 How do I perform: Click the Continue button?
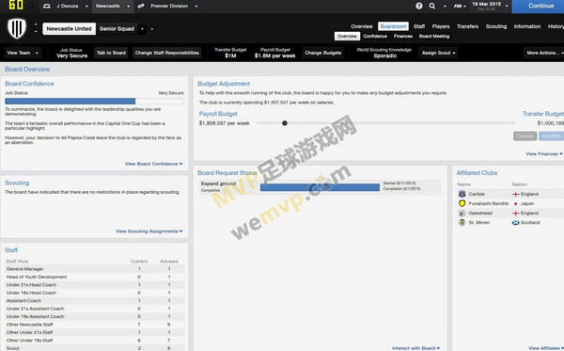point(538,7)
